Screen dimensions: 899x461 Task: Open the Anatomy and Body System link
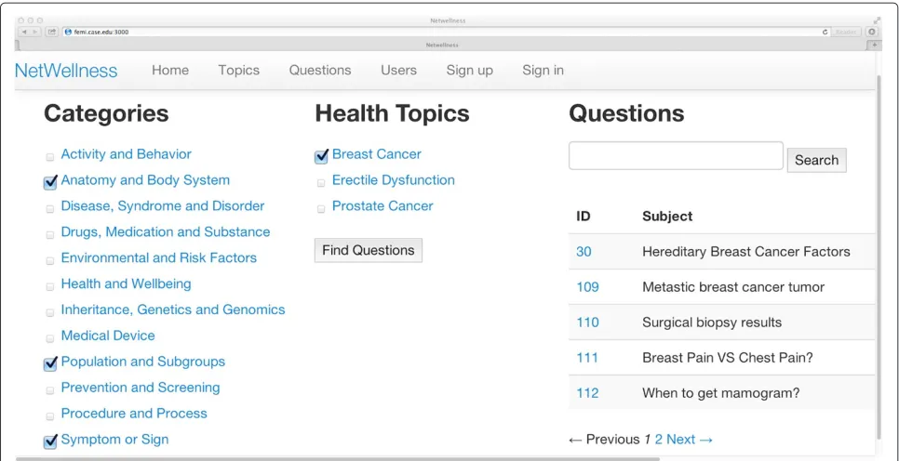pyautogui.click(x=145, y=179)
